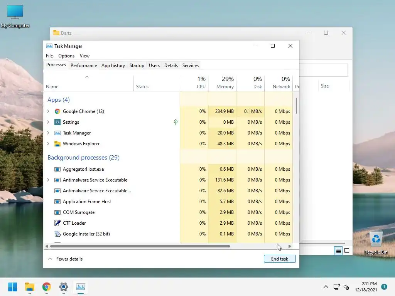Switch Dartz window to large icons view
Image resolution: width=395 pixels, height=296 pixels.
pos(347,251)
